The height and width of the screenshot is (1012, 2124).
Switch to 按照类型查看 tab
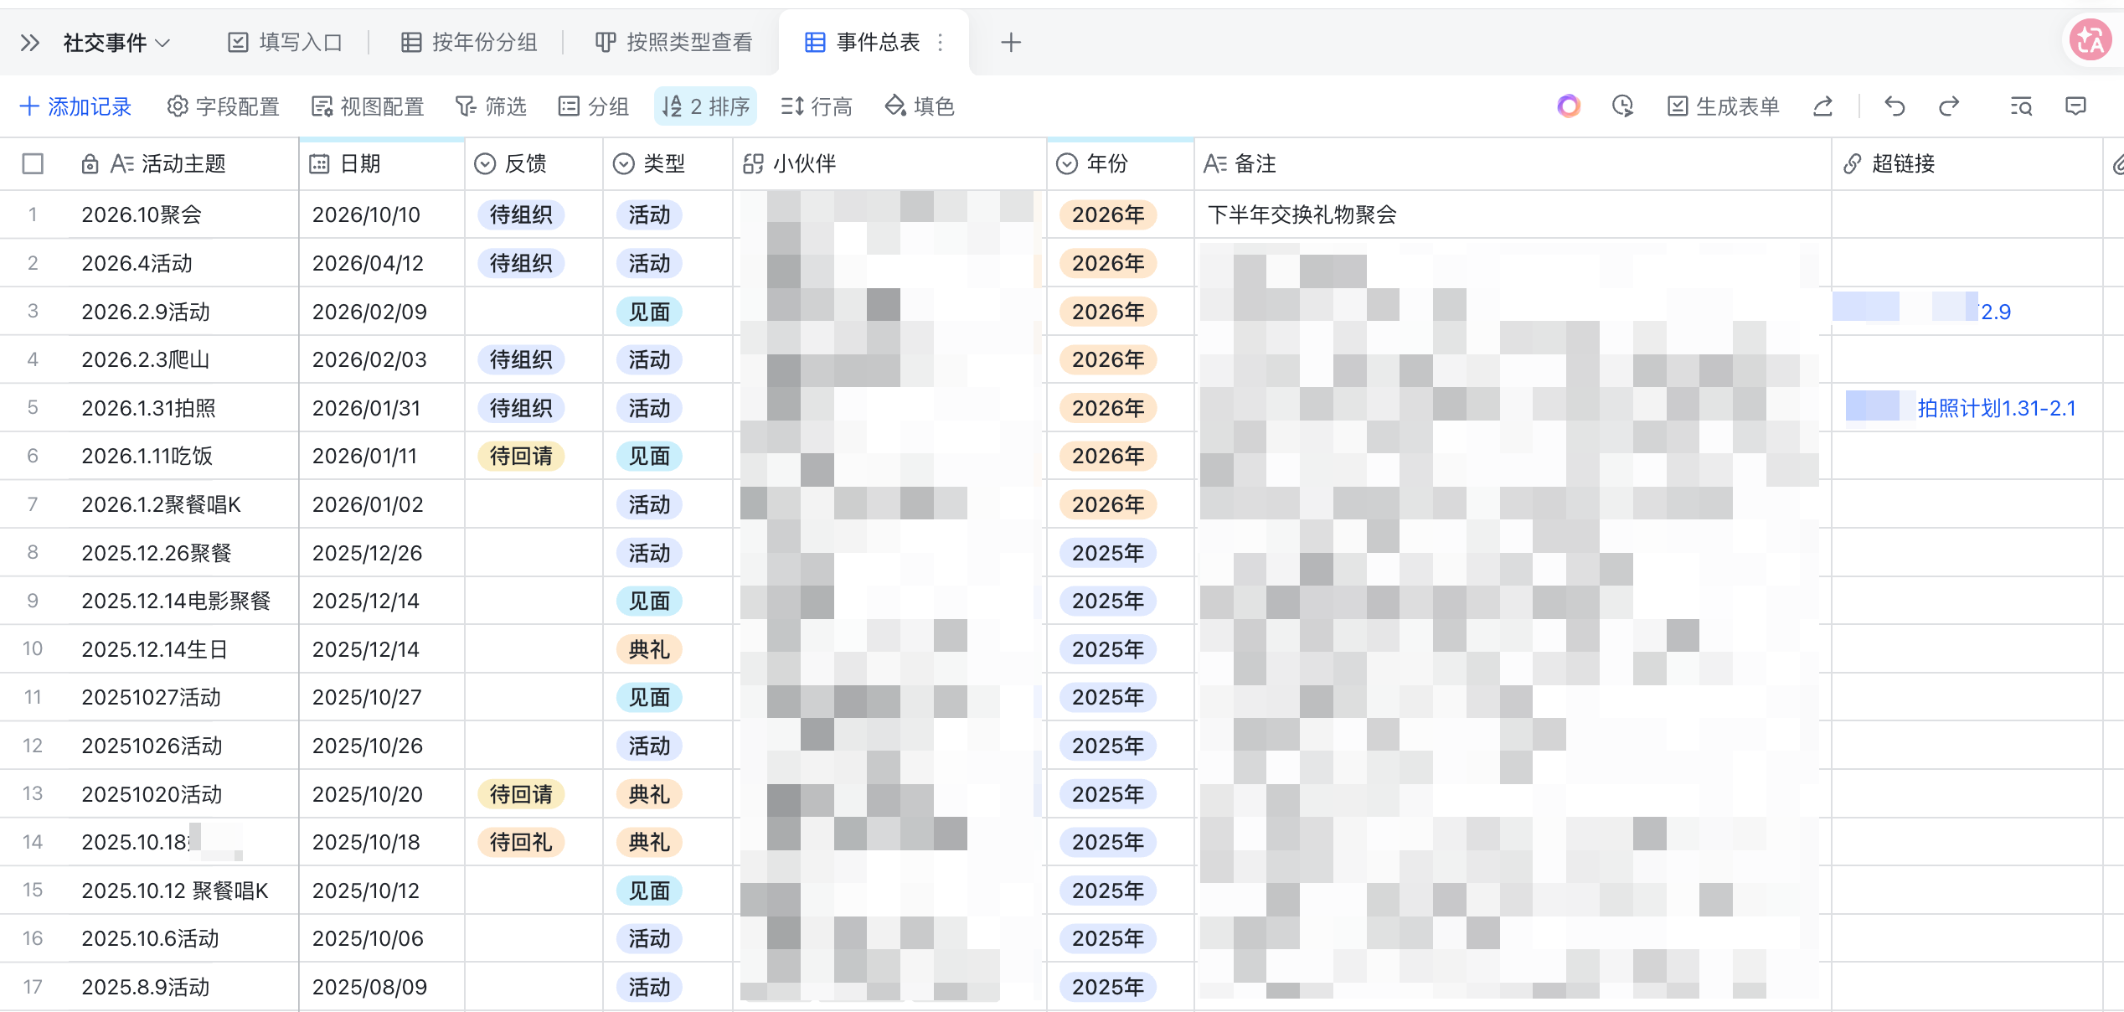tap(673, 43)
